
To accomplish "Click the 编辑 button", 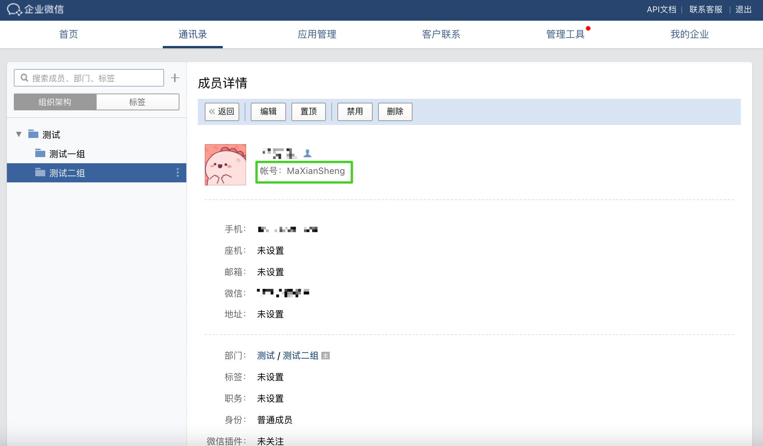I will (268, 112).
